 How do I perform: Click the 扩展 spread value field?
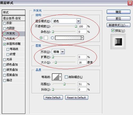click(82, 57)
